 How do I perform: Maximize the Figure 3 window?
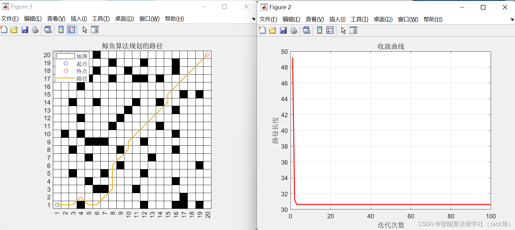pos(225,6)
